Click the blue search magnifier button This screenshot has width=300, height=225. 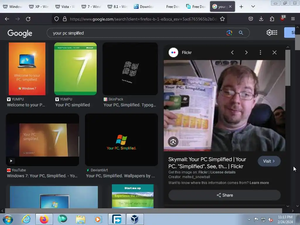click(241, 33)
